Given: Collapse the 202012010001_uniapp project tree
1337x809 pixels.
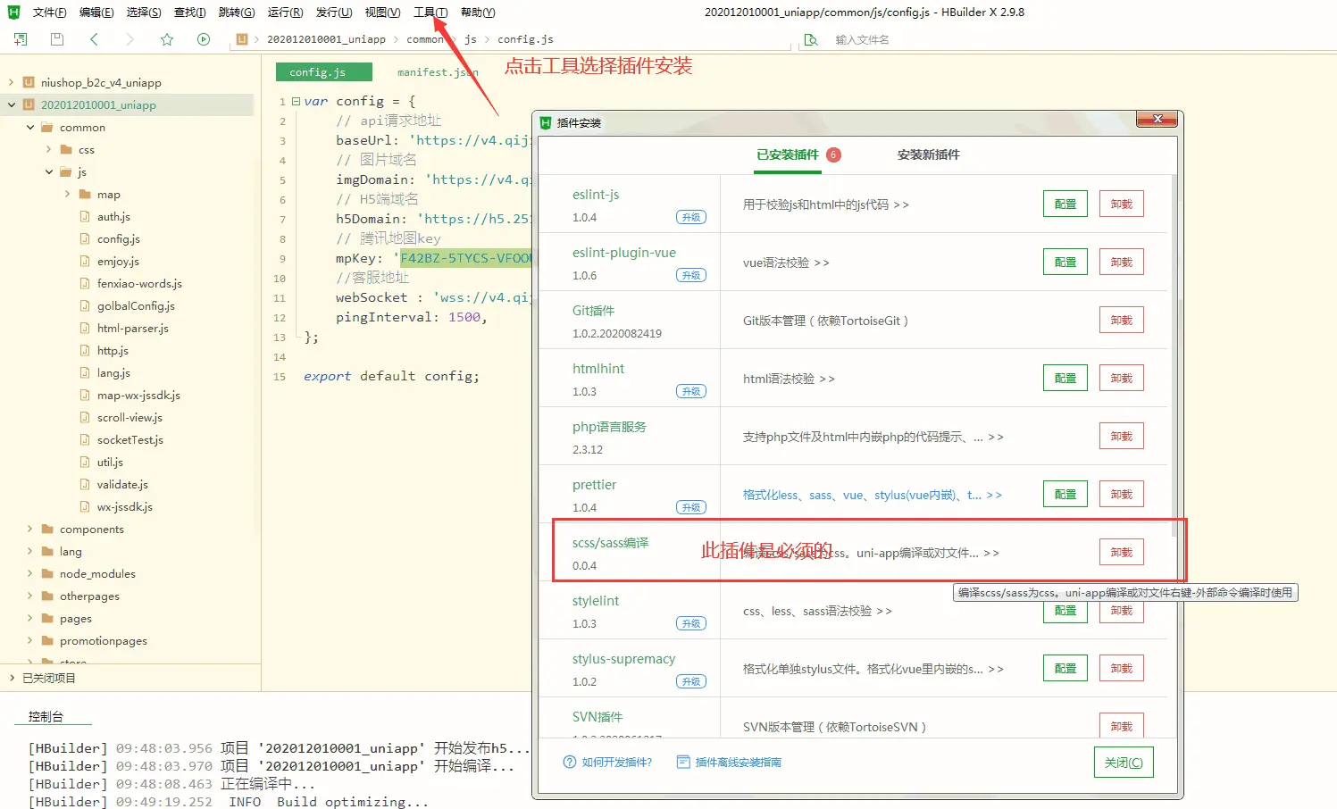Looking at the screenshot, I should 12,104.
